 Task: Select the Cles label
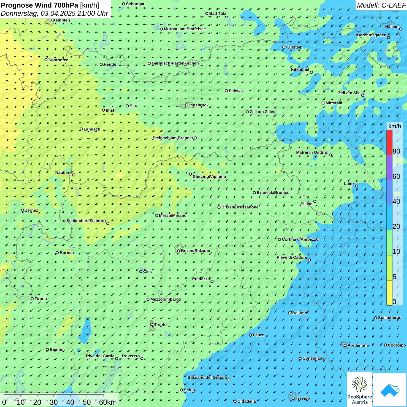tap(147, 272)
